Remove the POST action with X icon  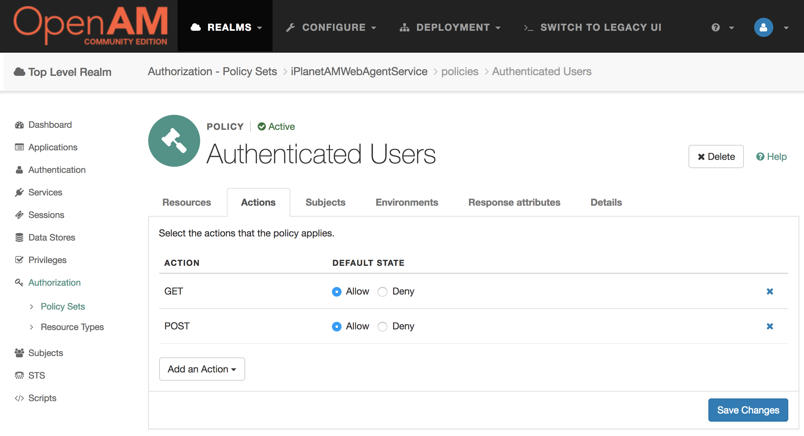[770, 326]
